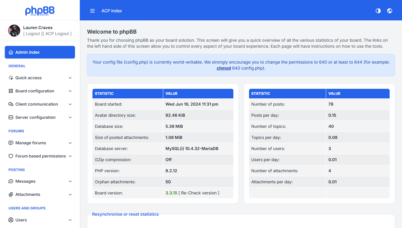Click the hamburger menu icon
This screenshot has height=228, width=402.
92,11
